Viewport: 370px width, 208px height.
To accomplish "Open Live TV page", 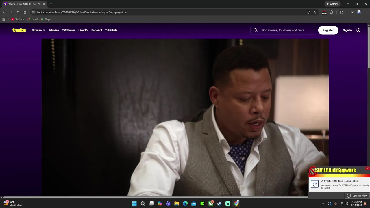I will (x=83, y=30).
